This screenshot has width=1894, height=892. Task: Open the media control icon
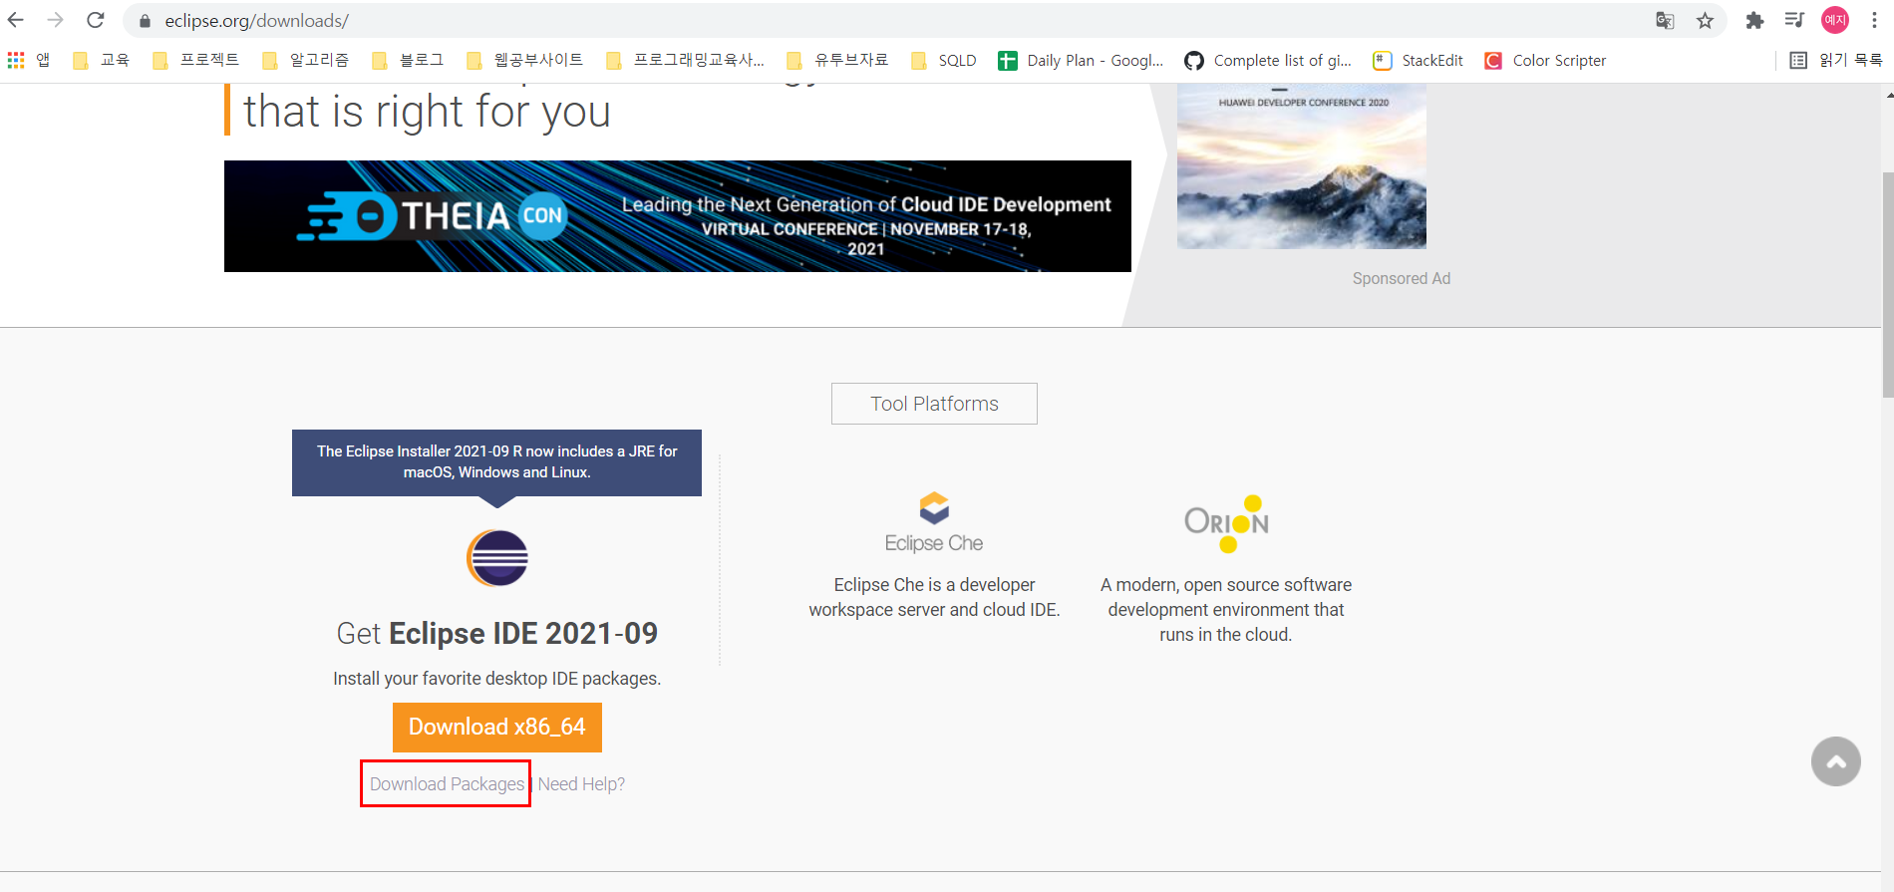(1794, 20)
